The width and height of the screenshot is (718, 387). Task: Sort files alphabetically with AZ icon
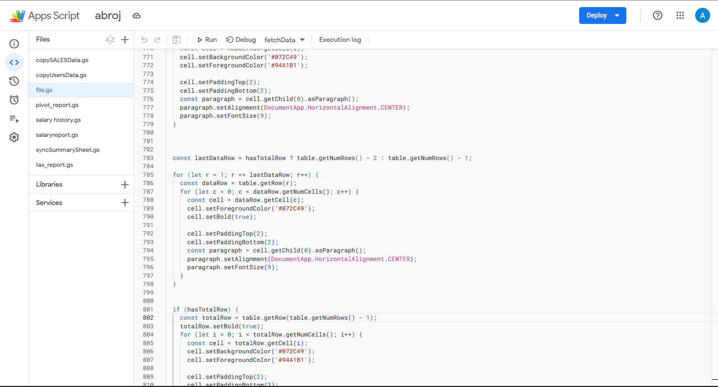tap(110, 40)
